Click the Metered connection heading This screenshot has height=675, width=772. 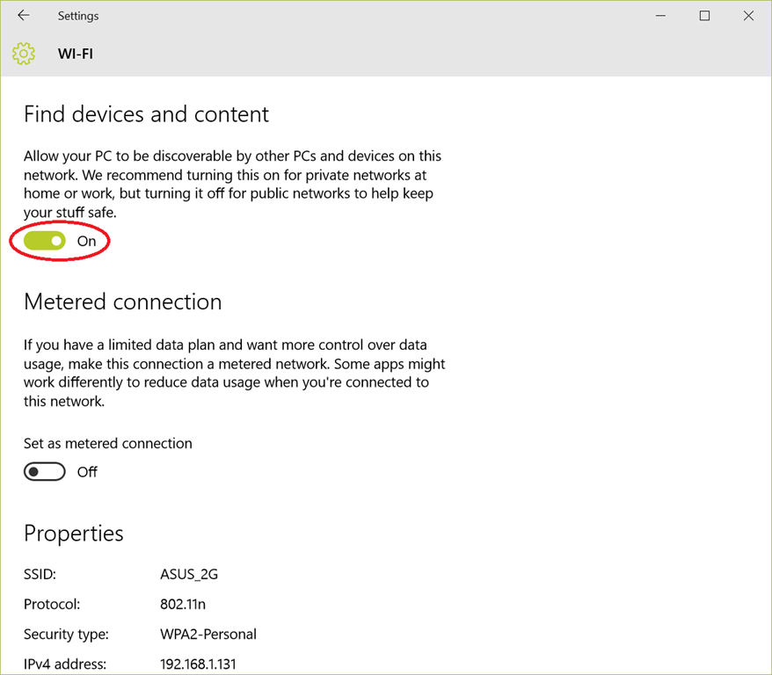(x=122, y=301)
